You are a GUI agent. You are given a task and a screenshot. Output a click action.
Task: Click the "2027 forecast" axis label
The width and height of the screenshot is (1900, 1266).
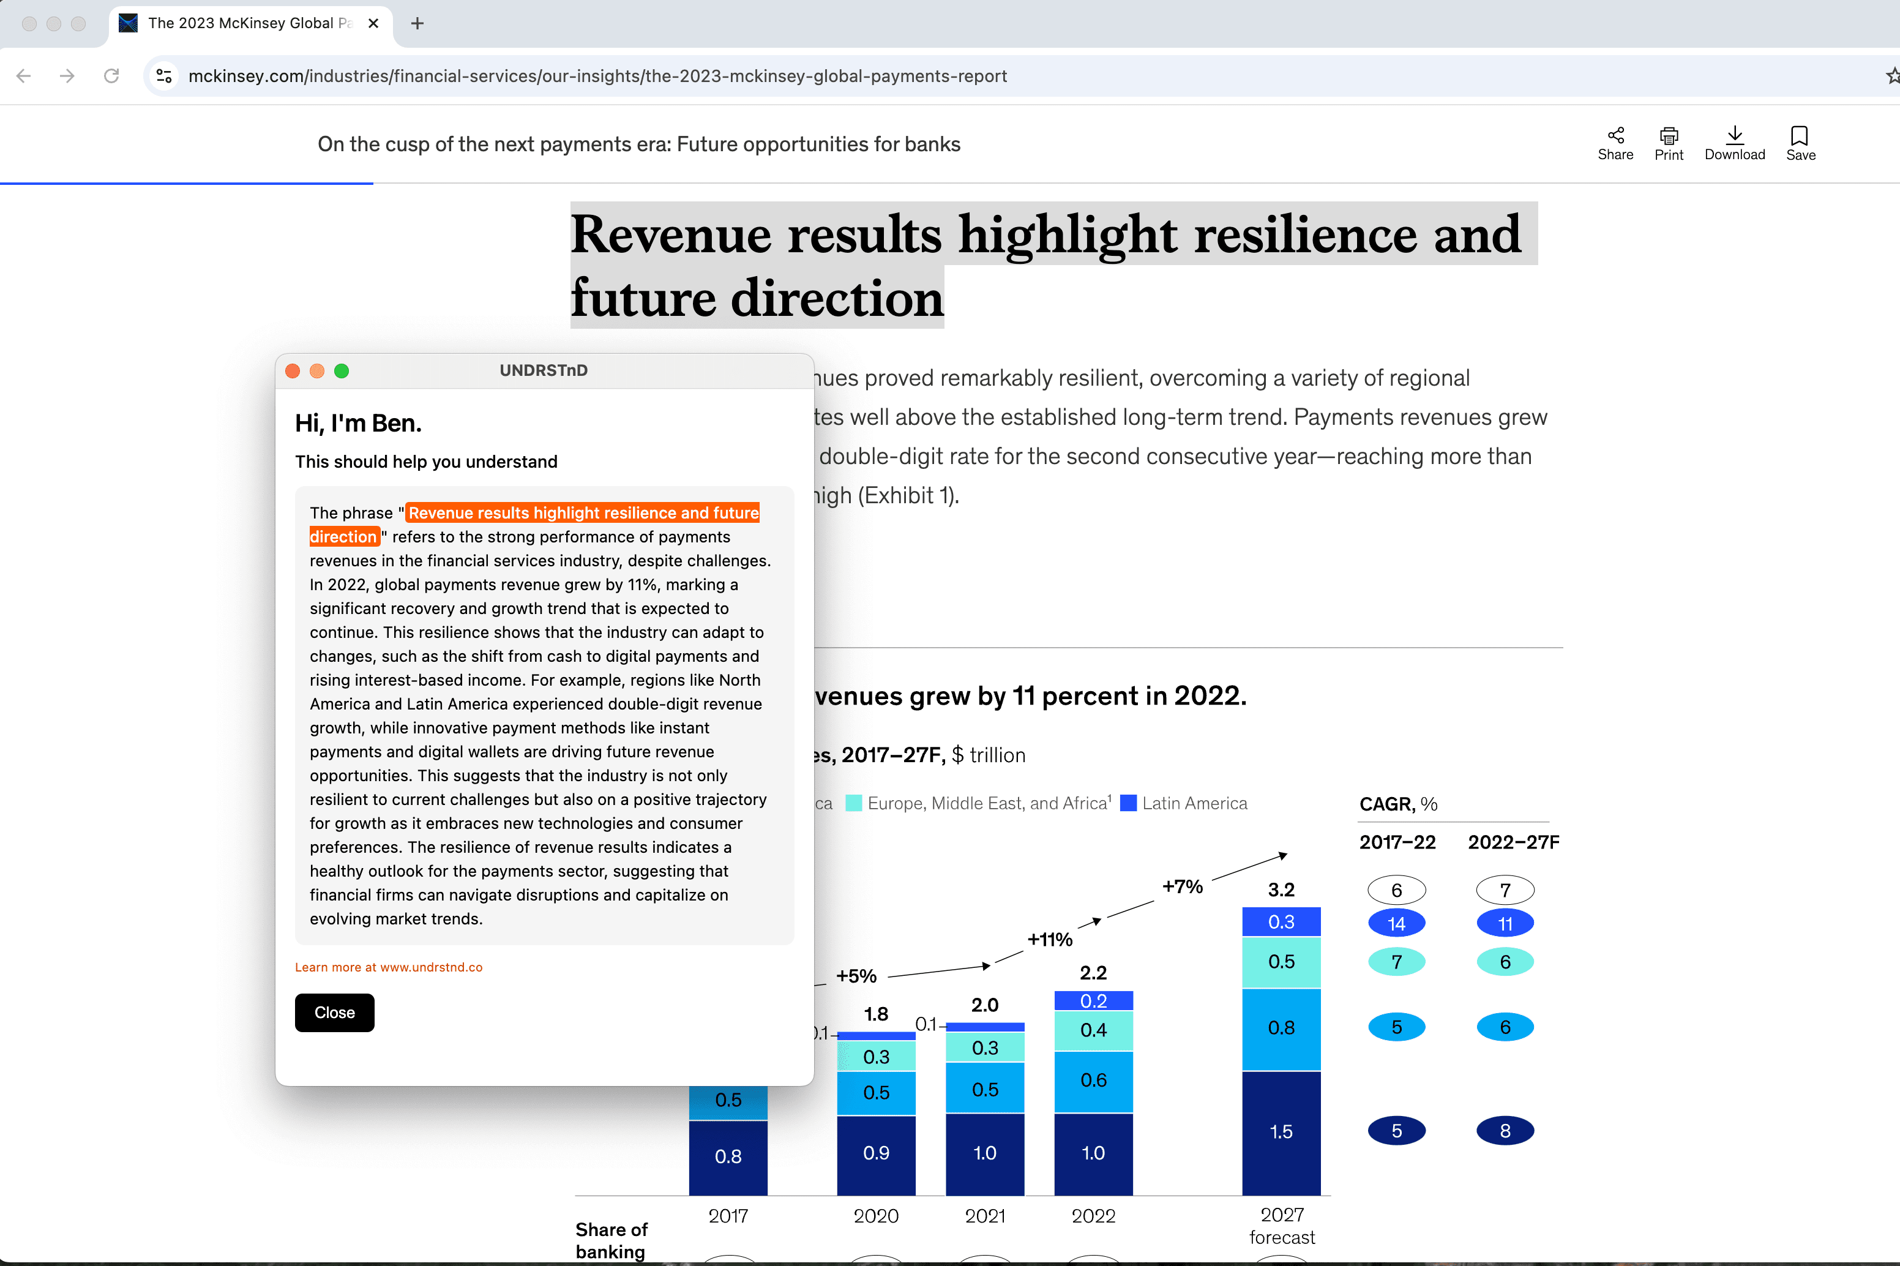(1282, 1226)
